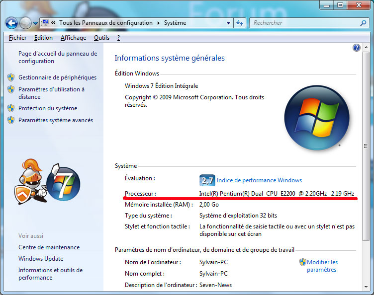Viewport: 374px width, 295px height.
Task: Click shield icon beside Paramètres d'utilisation à distance
Action: coord(11,89)
